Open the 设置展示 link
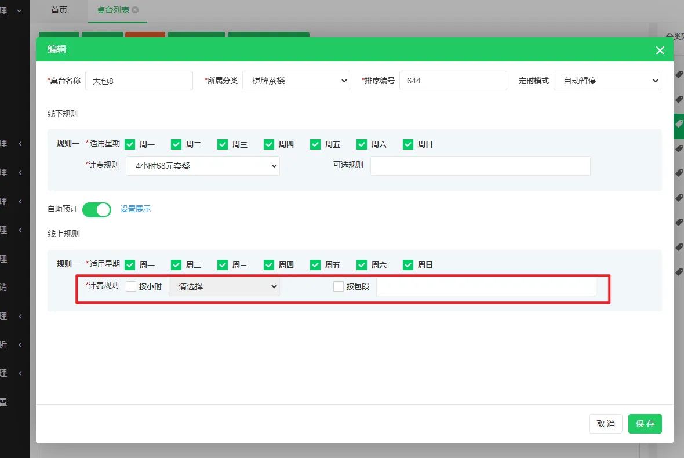Image resolution: width=684 pixels, height=458 pixels. pos(136,209)
